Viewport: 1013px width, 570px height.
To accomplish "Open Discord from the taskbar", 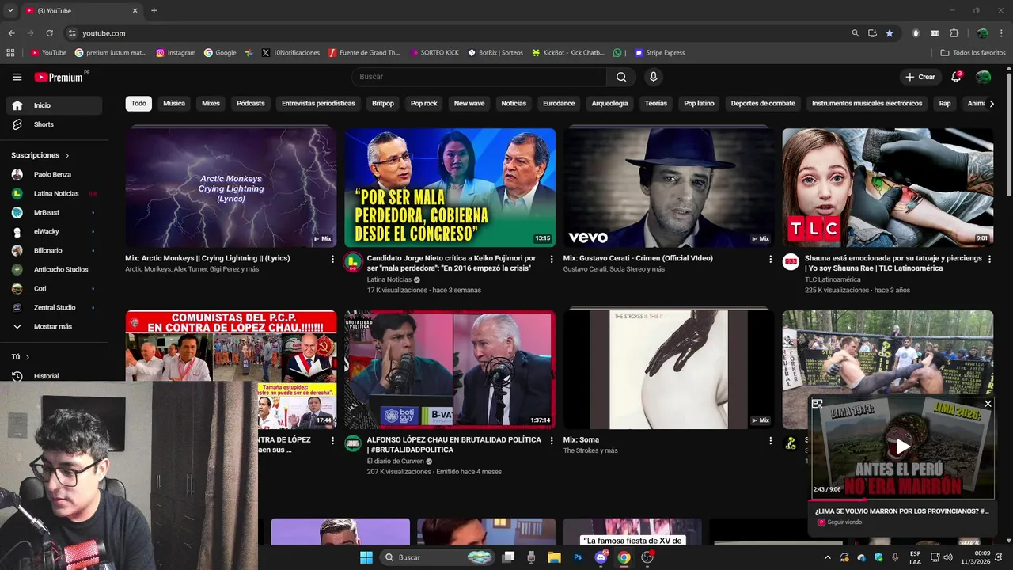I will pyautogui.click(x=601, y=557).
